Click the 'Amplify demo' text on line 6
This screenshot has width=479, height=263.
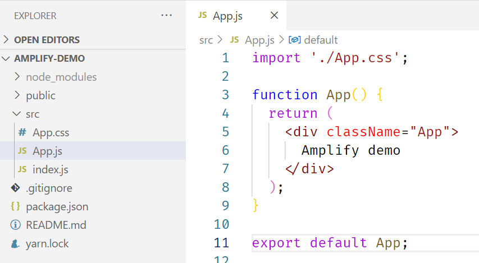pyautogui.click(x=351, y=150)
